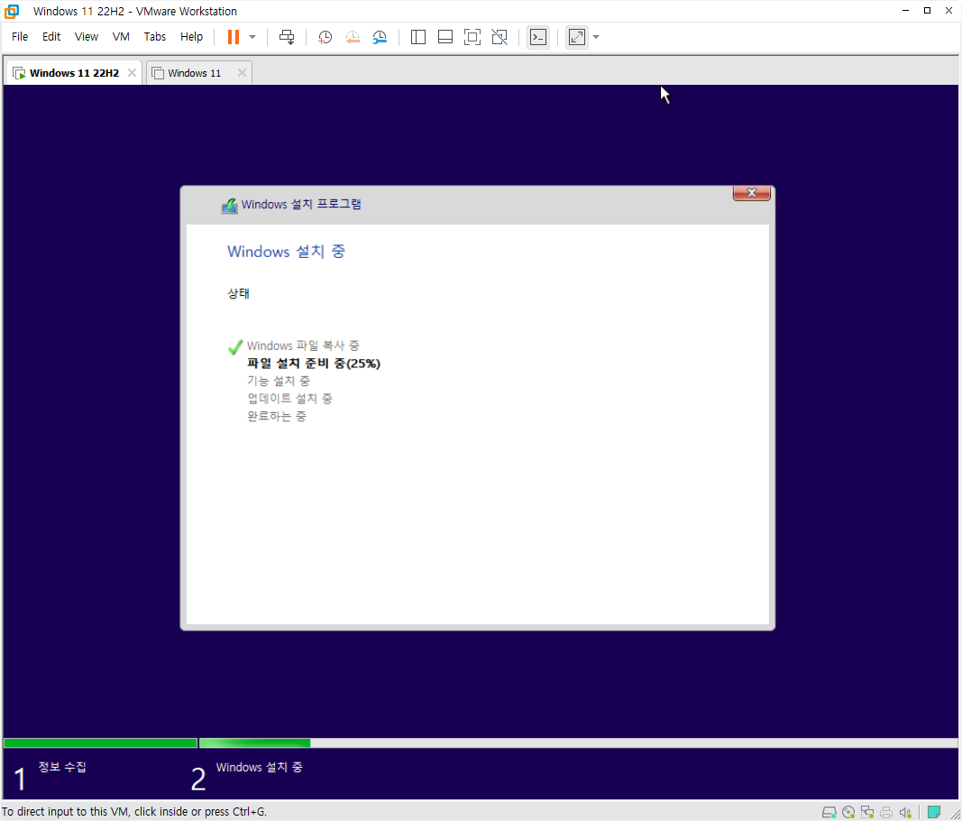Image resolution: width=962 pixels, height=821 pixels.
Task: Revert VM to previous snapshot
Action: (x=353, y=37)
